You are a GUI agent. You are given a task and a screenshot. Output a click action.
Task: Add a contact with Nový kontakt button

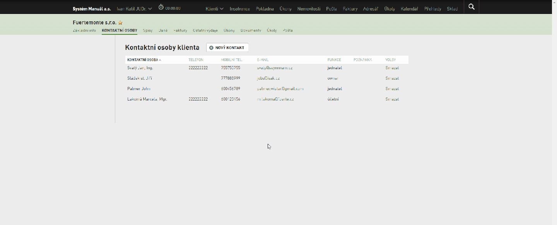(227, 48)
